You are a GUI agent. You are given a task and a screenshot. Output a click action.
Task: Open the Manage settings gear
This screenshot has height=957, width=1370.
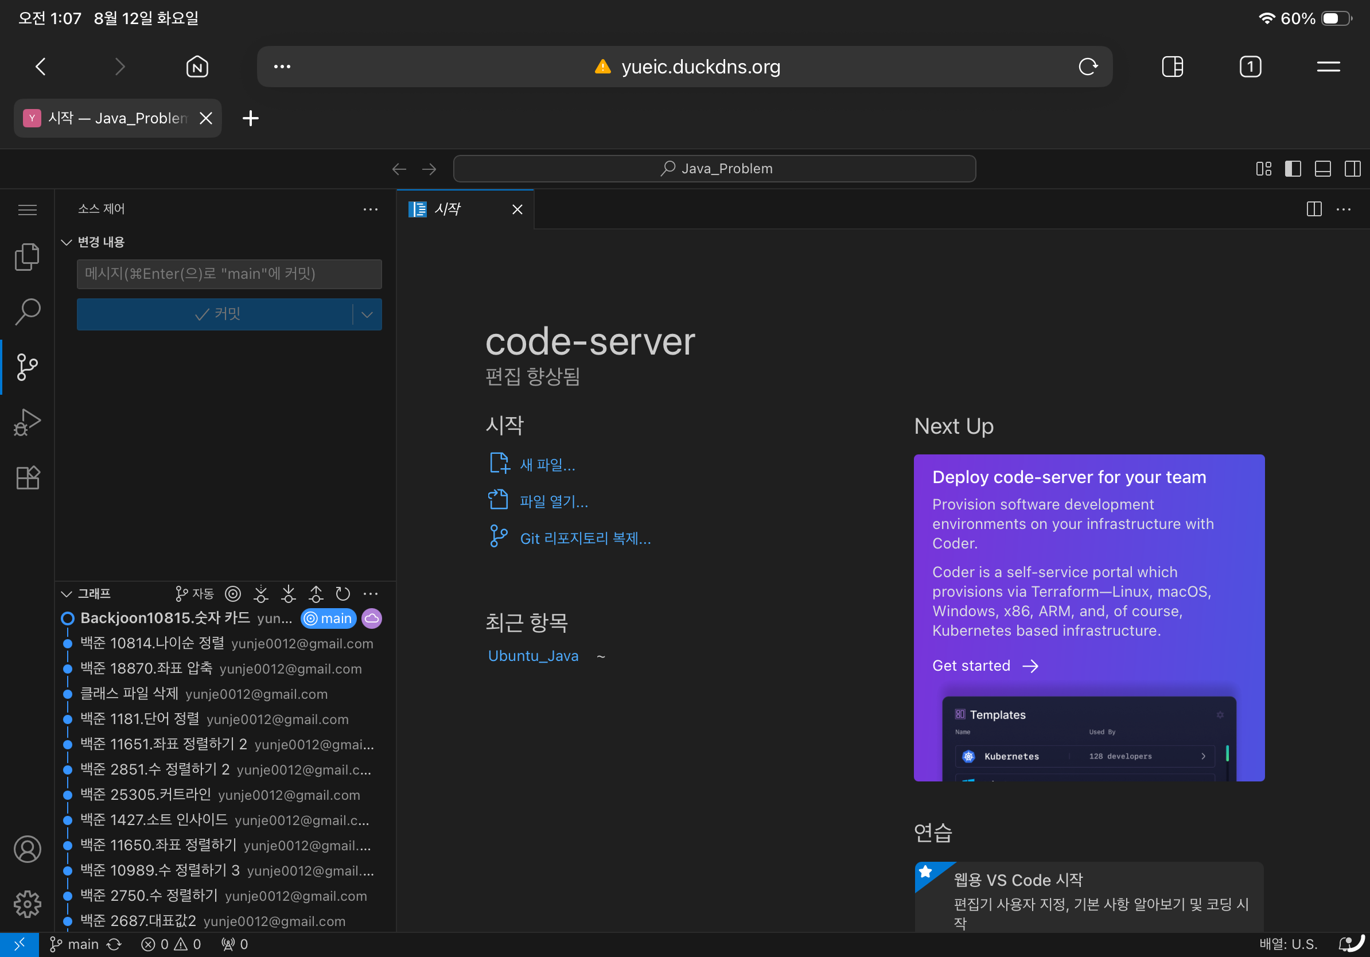tap(27, 904)
